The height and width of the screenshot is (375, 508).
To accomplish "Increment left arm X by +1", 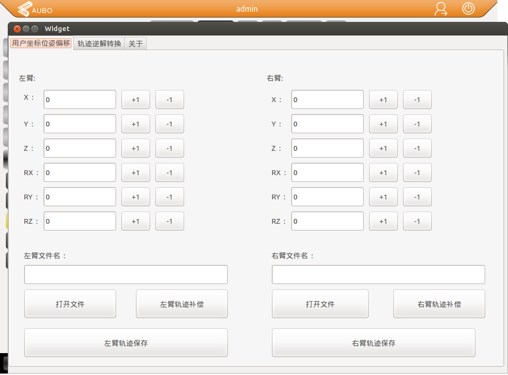I will point(135,100).
